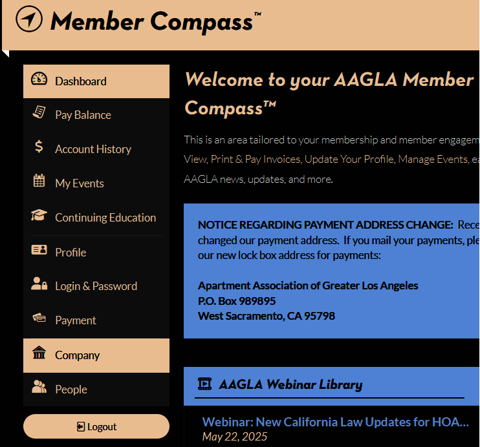Viewport: 480px width, 447px height.
Task: Click the Pay Balance receipt icon
Action: (39, 112)
